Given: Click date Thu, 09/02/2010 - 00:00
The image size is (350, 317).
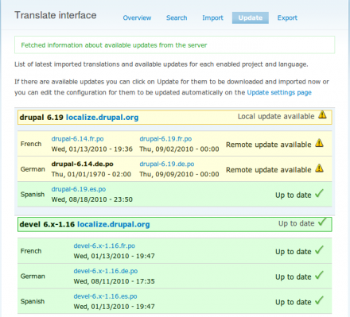Looking at the screenshot, I should click(x=179, y=149).
